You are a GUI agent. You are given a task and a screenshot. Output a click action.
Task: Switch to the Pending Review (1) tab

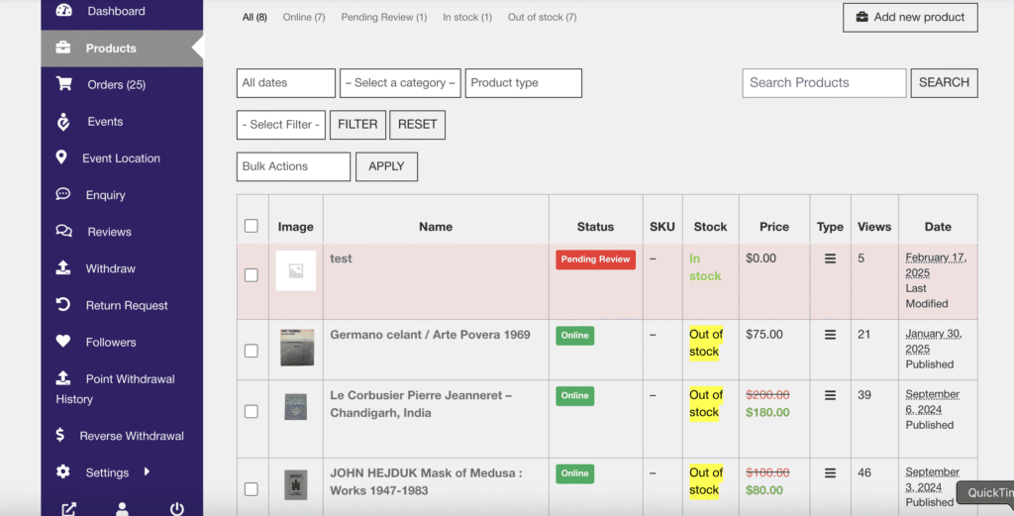coord(384,18)
